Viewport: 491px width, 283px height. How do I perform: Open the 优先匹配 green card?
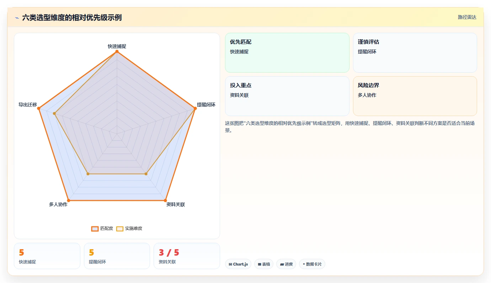click(287, 53)
